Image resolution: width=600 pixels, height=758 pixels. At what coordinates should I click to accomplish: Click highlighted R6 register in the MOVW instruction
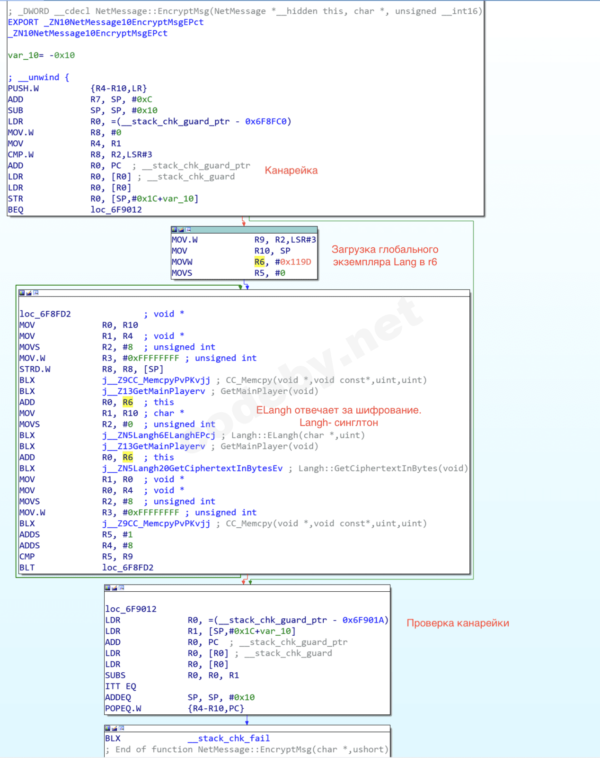(x=259, y=262)
